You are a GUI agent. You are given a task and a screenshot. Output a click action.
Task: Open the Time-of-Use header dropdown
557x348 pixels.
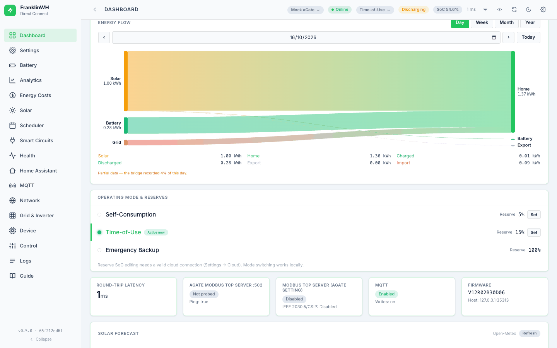[375, 10]
